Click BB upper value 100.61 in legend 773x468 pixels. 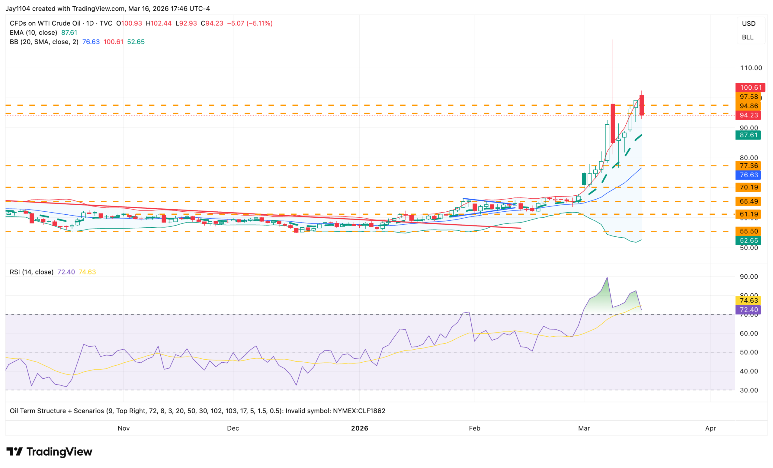[114, 42]
